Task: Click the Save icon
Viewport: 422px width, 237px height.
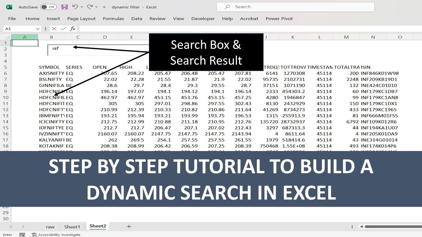Action: [65, 7]
